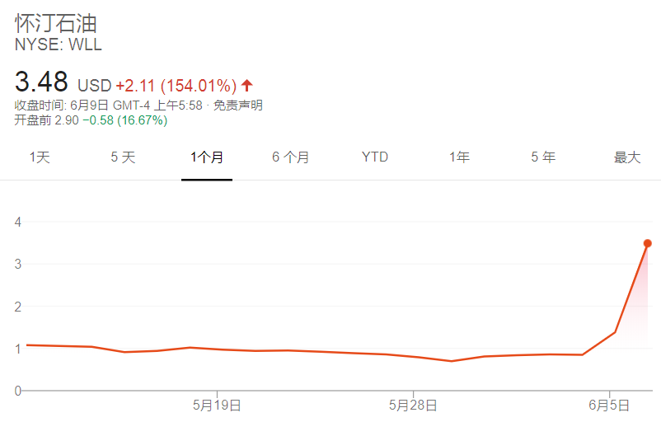
Task: View the 5 年 range tab
Action: (543, 157)
